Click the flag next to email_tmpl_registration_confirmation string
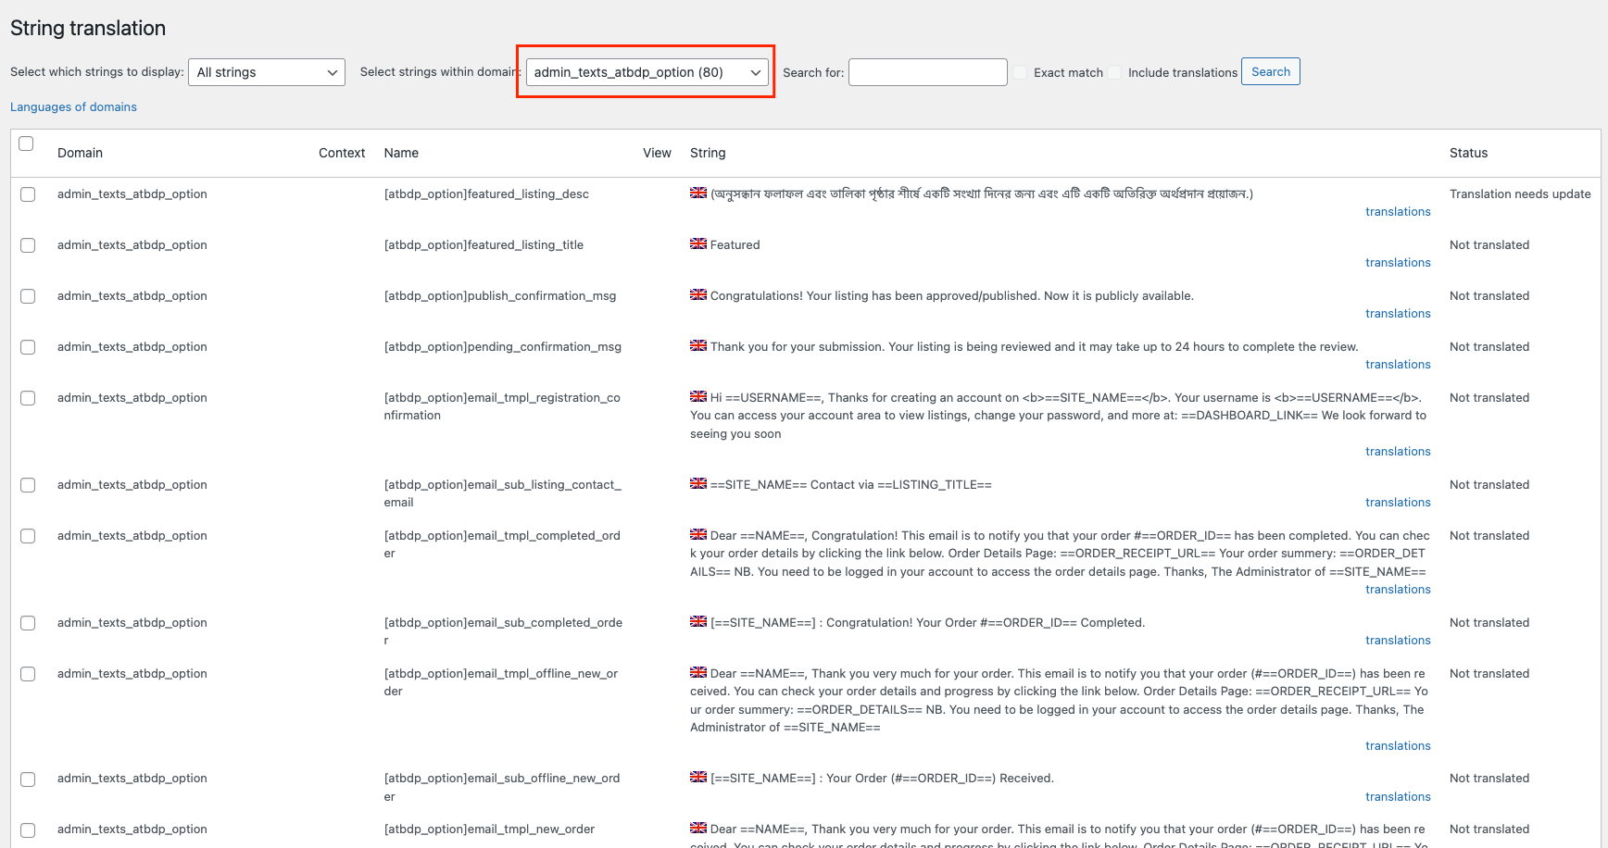Image resolution: width=1608 pixels, height=848 pixels. point(698,396)
